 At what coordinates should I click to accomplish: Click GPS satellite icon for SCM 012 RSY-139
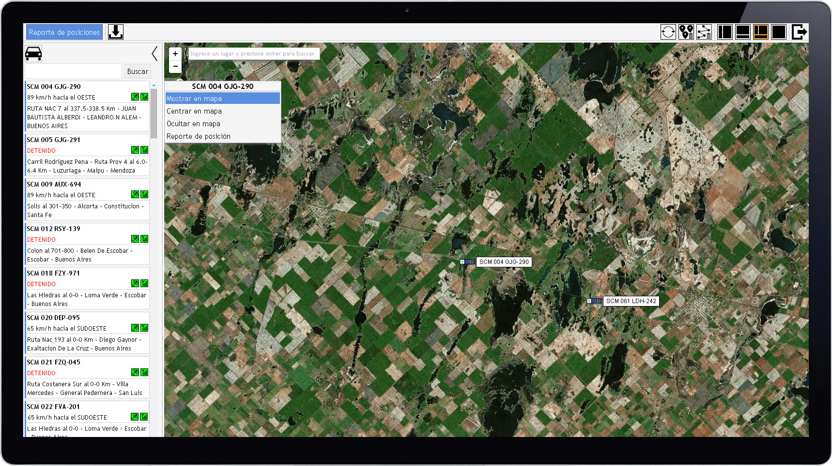[135, 239]
